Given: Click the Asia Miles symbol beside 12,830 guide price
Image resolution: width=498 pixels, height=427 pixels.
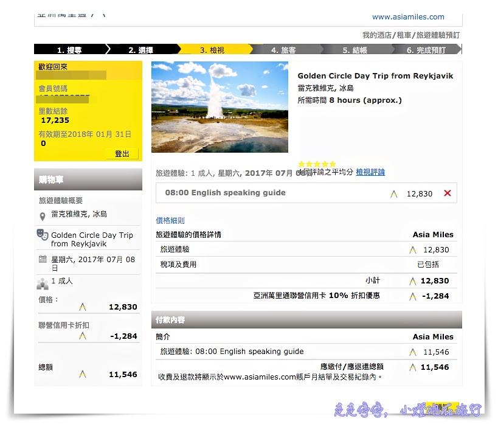Looking at the screenshot, I should coord(394,194).
